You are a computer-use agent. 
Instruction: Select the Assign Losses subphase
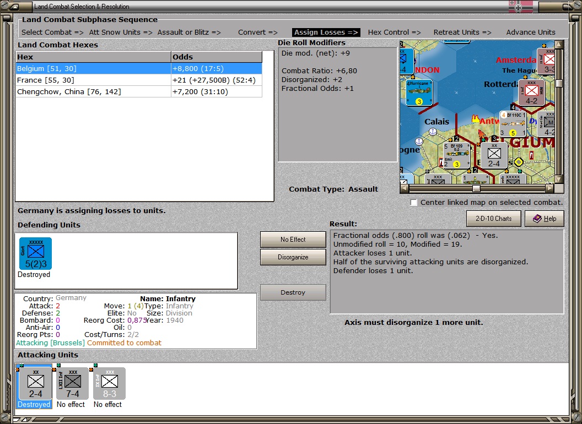326,32
